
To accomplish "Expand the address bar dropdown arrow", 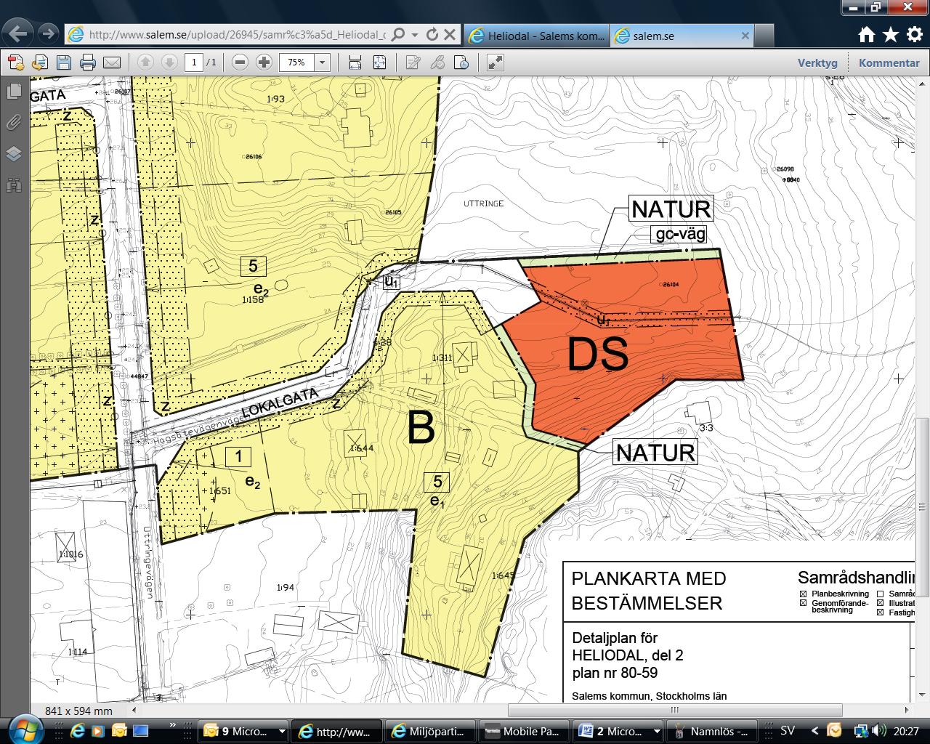I will [414, 35].
